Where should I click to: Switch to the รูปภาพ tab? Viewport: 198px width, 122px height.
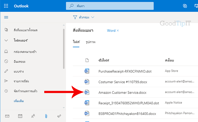(x=91, y=42)
